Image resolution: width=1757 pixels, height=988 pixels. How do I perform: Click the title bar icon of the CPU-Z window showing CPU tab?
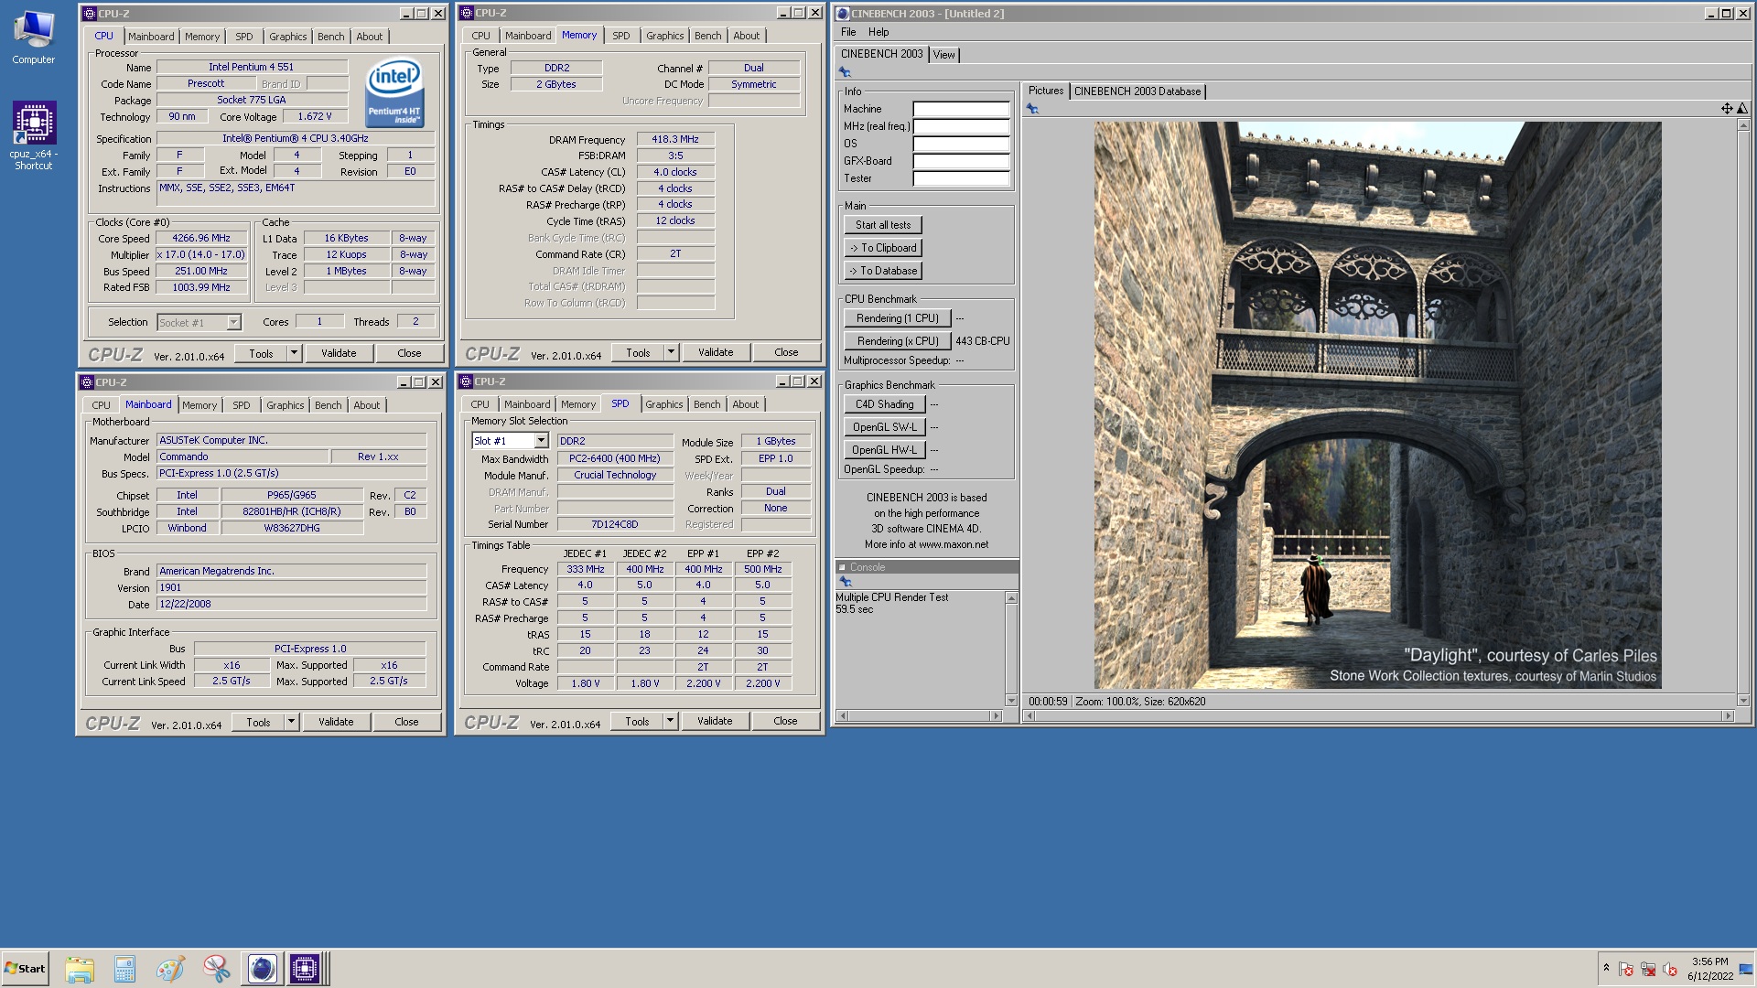pos(89,14)
